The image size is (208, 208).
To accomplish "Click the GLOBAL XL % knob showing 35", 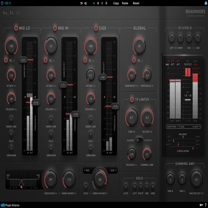I will click(x=139, y=46).
